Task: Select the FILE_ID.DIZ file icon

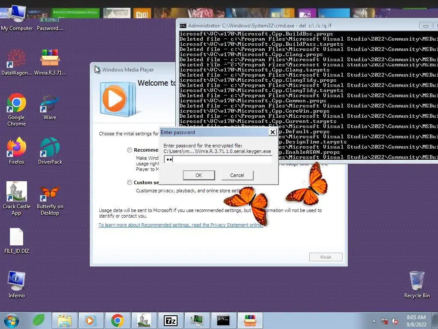Action: click(16, 241)
